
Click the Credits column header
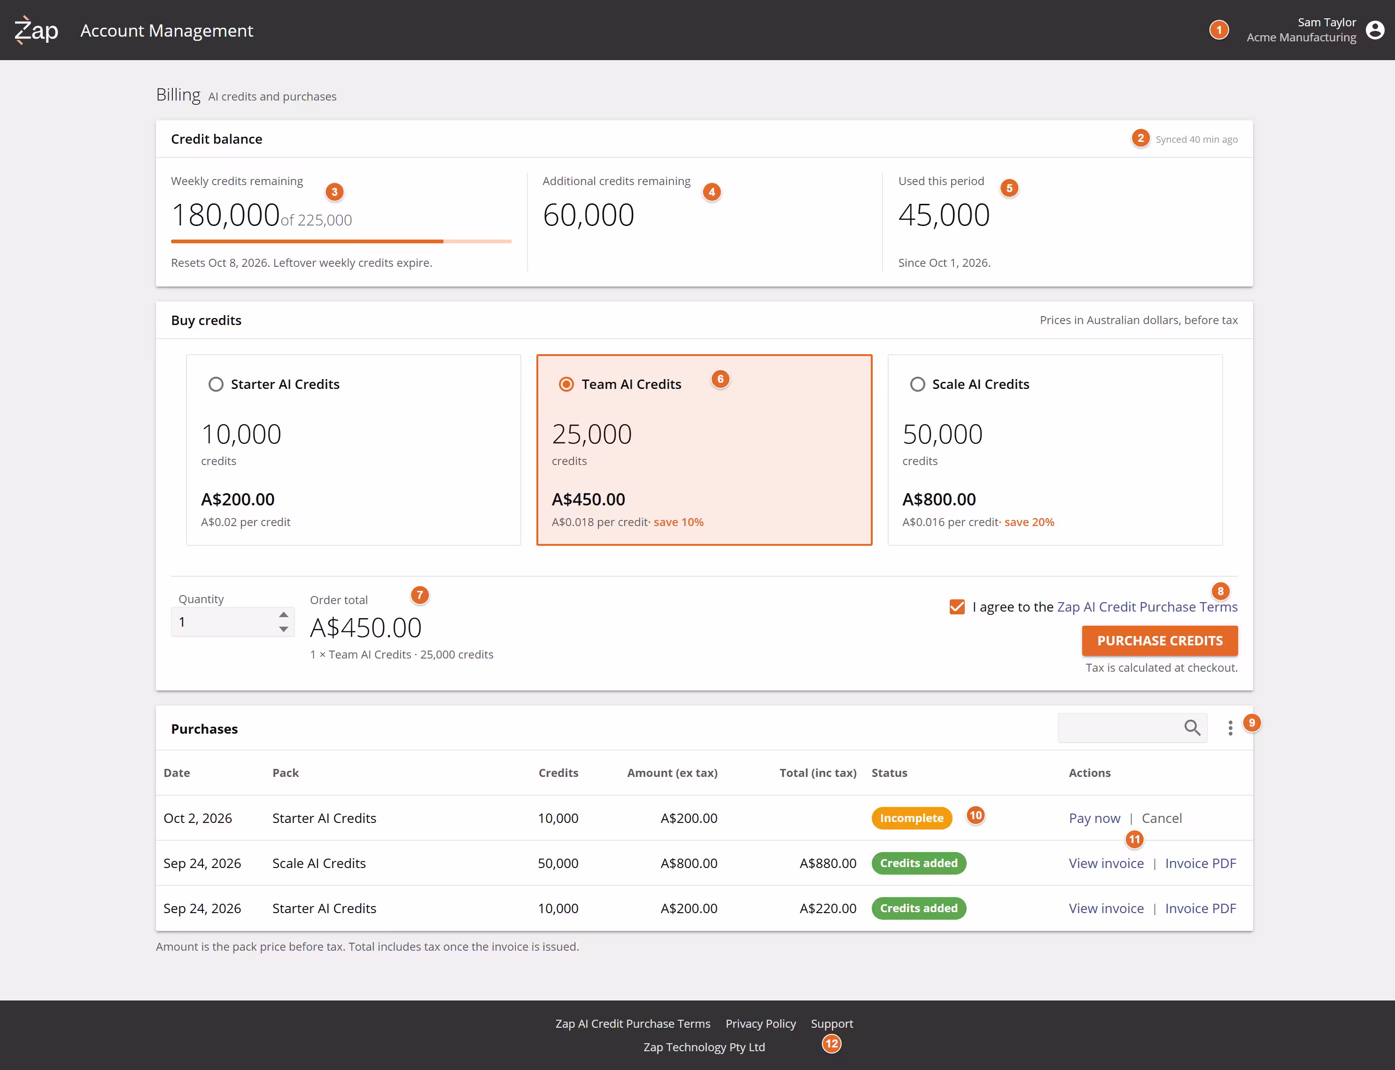click(x=558, y=773)
